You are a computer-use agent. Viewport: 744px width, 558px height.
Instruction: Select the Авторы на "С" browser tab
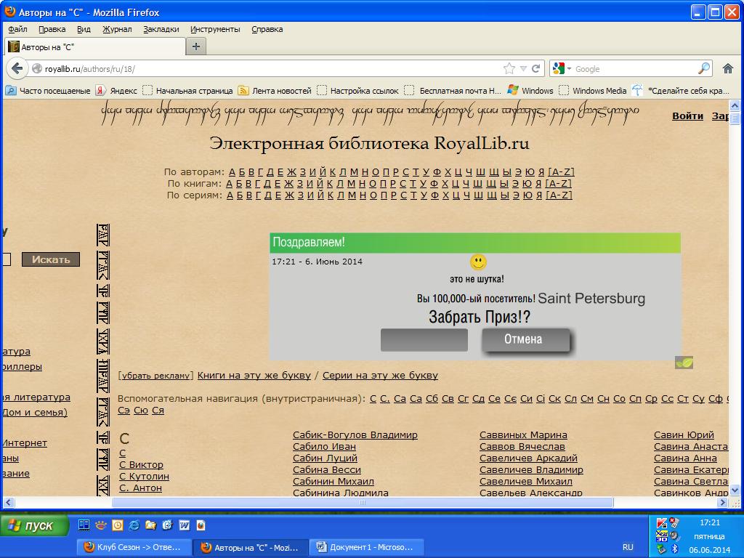pos(95,47)
